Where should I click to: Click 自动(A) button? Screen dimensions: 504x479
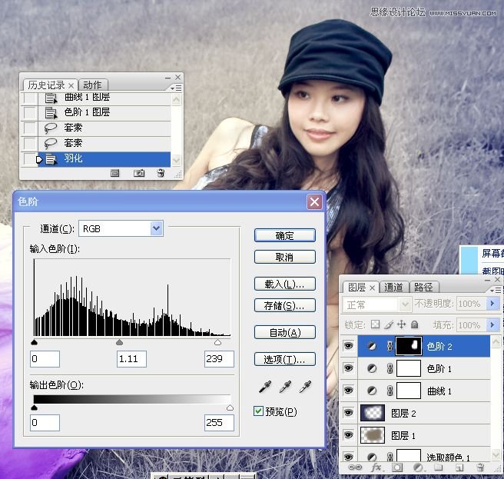pyautogui.click(x=285, y=332)
